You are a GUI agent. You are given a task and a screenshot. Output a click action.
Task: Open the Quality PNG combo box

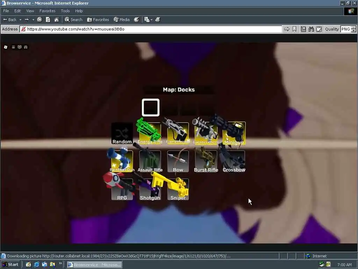pyautogui.click(x=346, y=29)
